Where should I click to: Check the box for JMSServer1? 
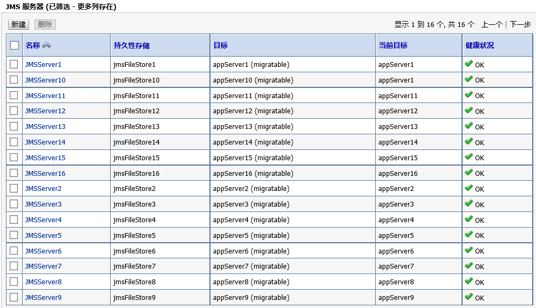[x=13, y=64]
